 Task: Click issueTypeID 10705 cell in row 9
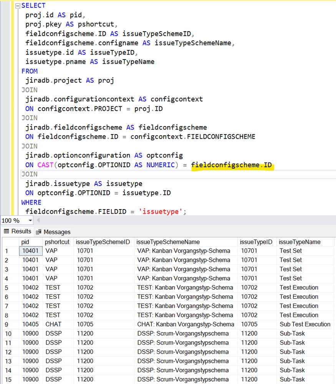pyautogui.click(x=257, y=324)
